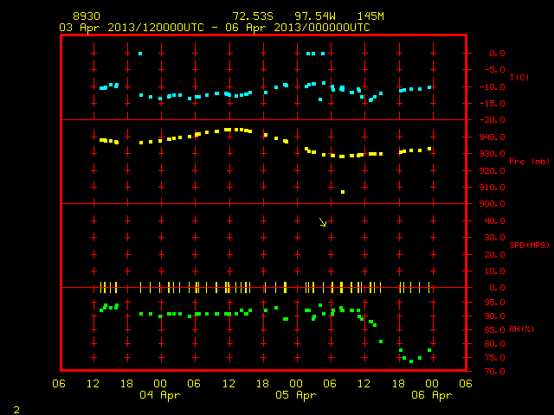Screen dimensions: 554x415
Task: Click the lowest green humidity point
Action: [411, 361]
